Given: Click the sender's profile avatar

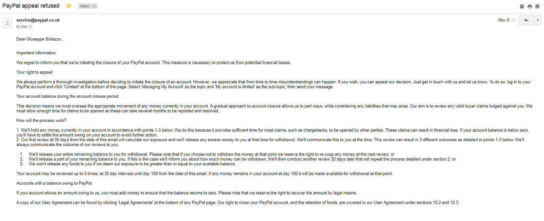Looking at the screenshot, I should tap(7, 23).
